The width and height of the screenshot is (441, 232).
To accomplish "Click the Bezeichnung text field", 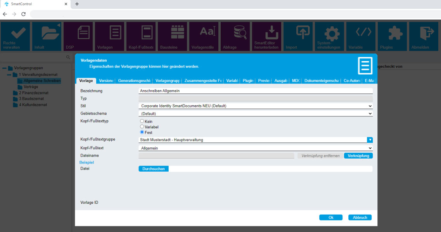I will point(255,91).
